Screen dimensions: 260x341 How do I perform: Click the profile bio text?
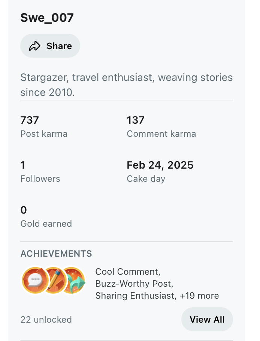pyautogui.click(x=127, y=85)
